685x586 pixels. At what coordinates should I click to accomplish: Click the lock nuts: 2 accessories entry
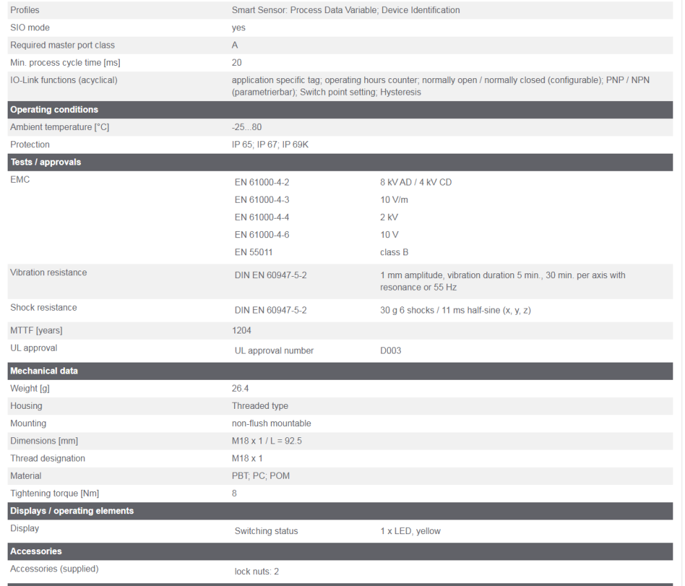coord(257,572)
